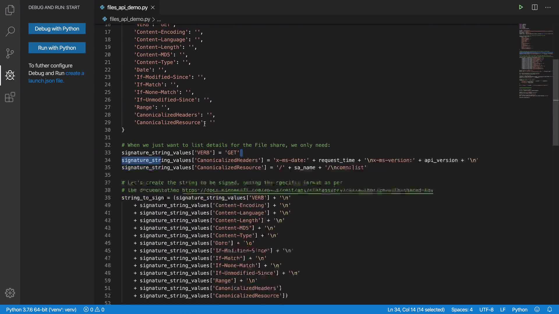The width and height of the screenshot is (559, 314).
Task: Open the Extensions view icon
Action: [10, 97]
